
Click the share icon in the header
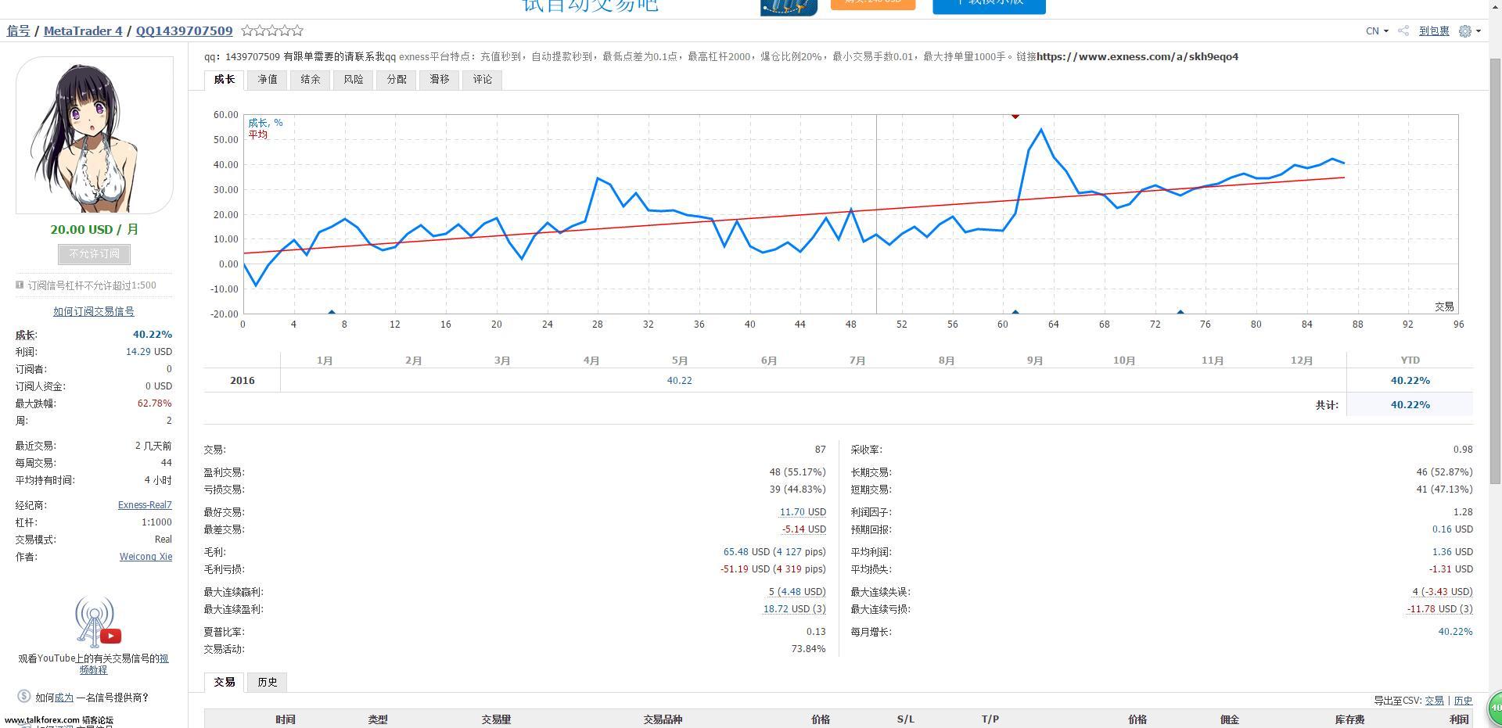1403,31
